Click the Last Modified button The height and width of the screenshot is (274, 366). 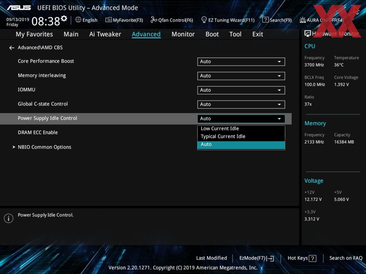(212, 258)
